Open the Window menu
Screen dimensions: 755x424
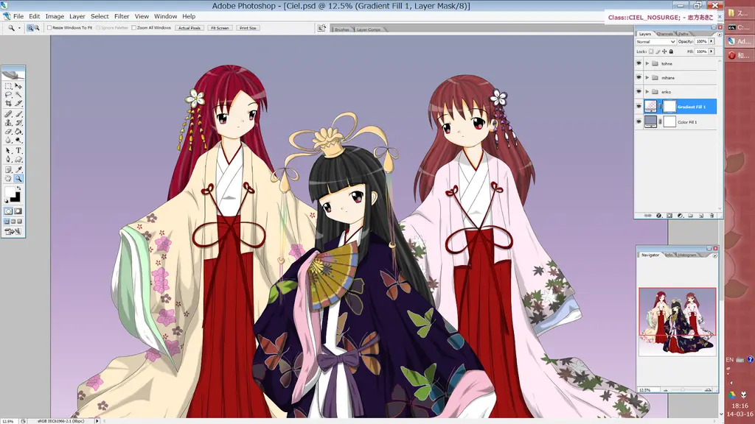pyautogui.click(x=165, y=16)
